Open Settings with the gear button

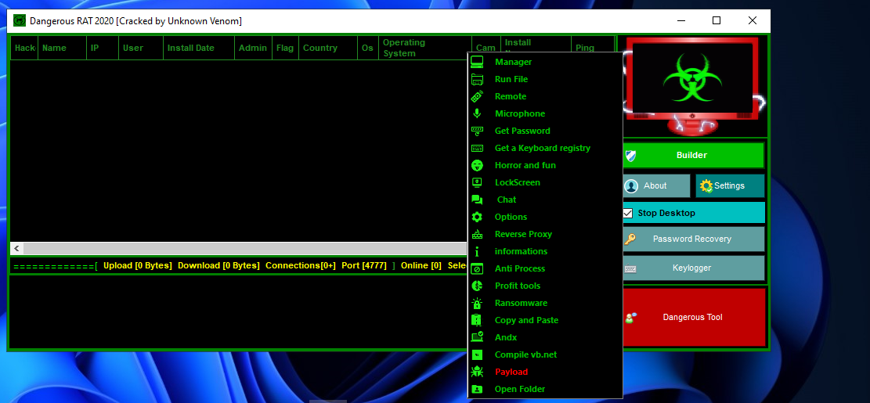pos(730,185)
